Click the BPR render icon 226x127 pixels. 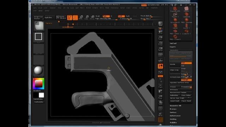pyautogui.click(x=160, y=24)
